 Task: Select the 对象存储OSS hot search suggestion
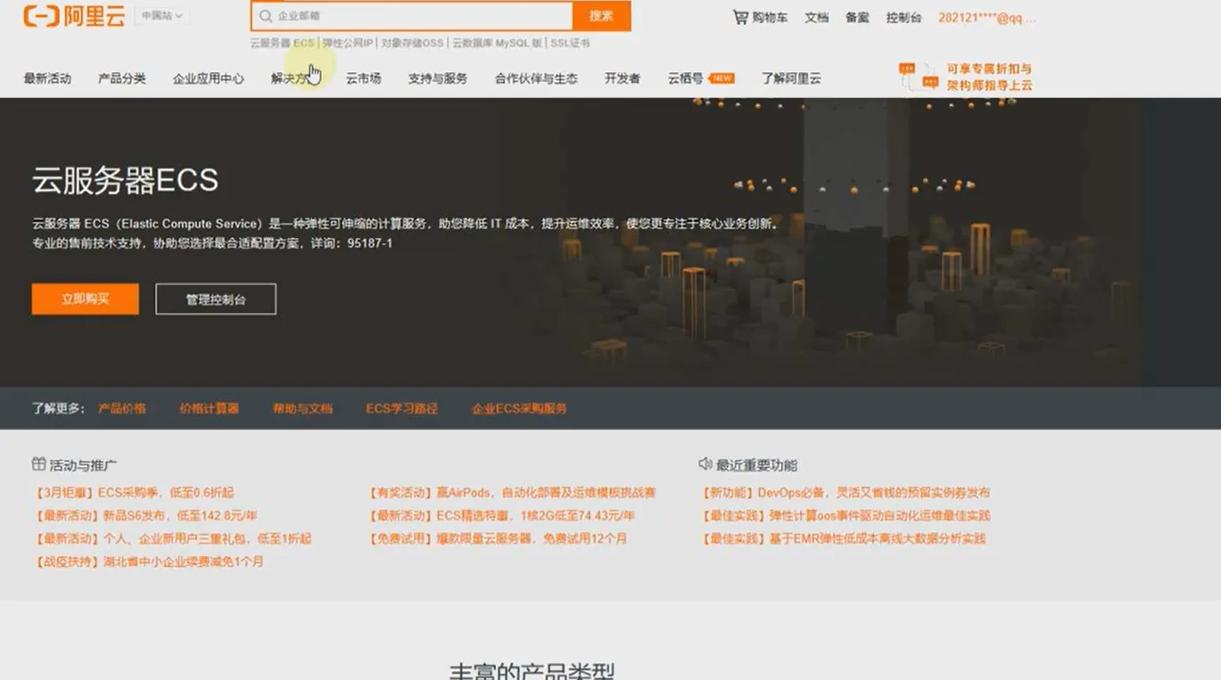point(412,43)
